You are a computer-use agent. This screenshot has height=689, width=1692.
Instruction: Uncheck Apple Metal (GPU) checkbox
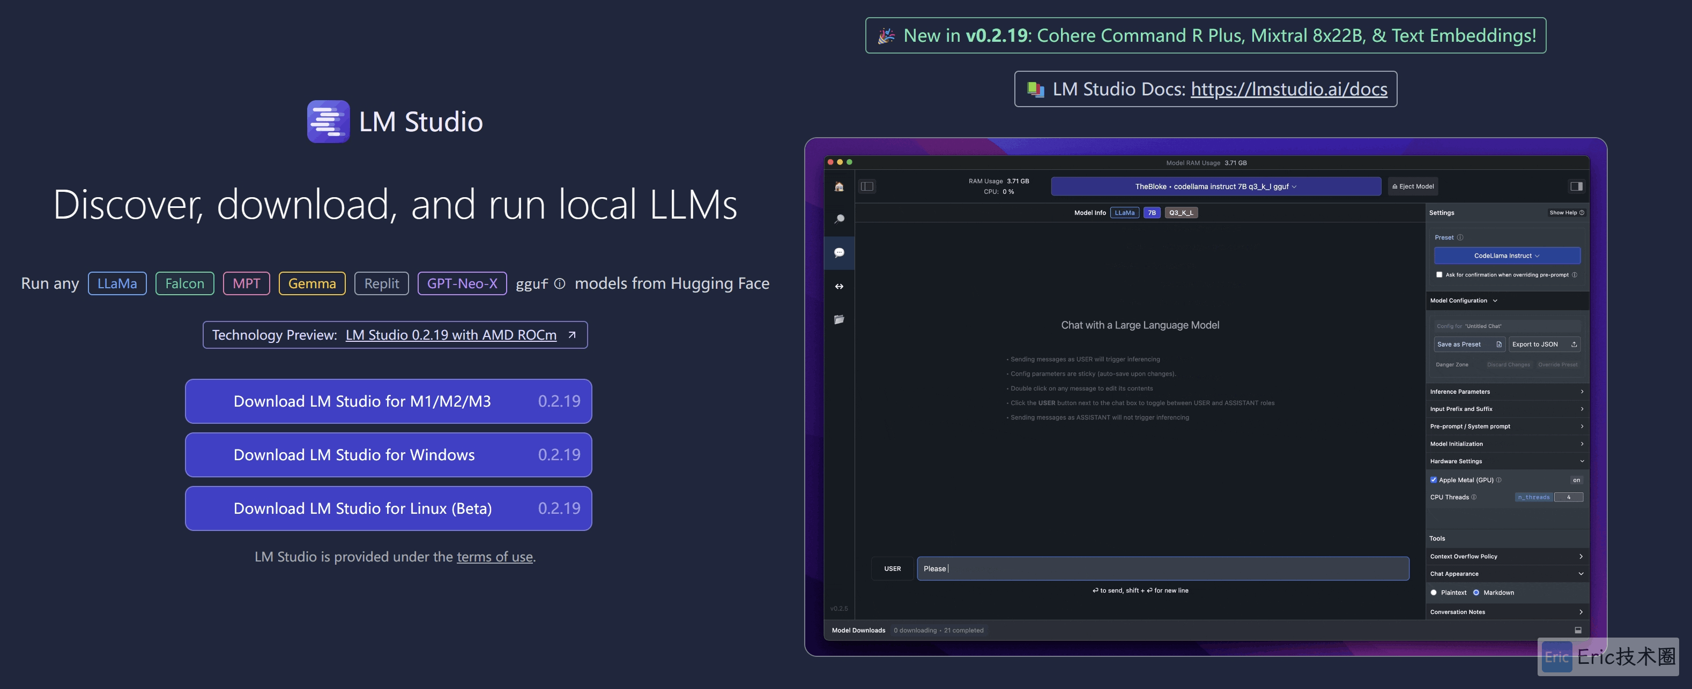click(1434, 480)
